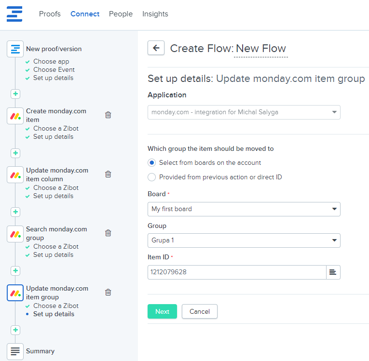The image size is (369, 361).
Task: Add step after New proof/version
Action: point(15,94)
